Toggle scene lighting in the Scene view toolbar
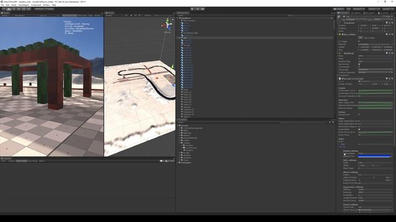Screen dimensions: 396x222 coord(131,15)
